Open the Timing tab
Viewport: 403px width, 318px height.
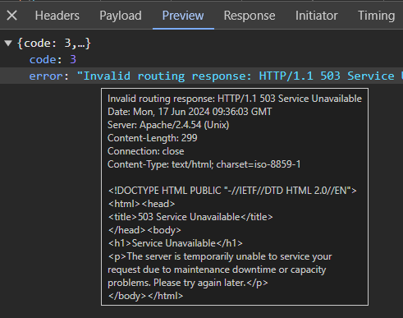click(x=377, y=16)
